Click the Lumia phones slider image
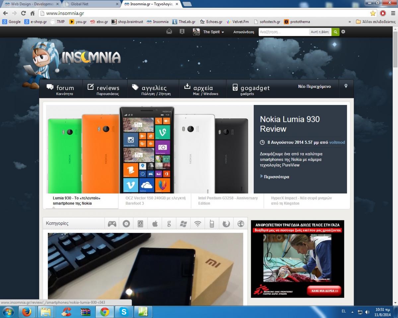The height and width of the screenshot is (318, 398). click(150, 149)
